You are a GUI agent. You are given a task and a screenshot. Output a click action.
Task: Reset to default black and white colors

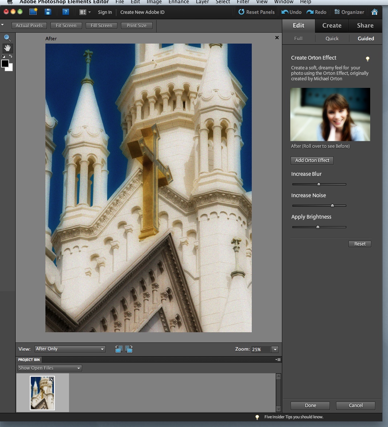pyautogui.click(x=3, y=56)
